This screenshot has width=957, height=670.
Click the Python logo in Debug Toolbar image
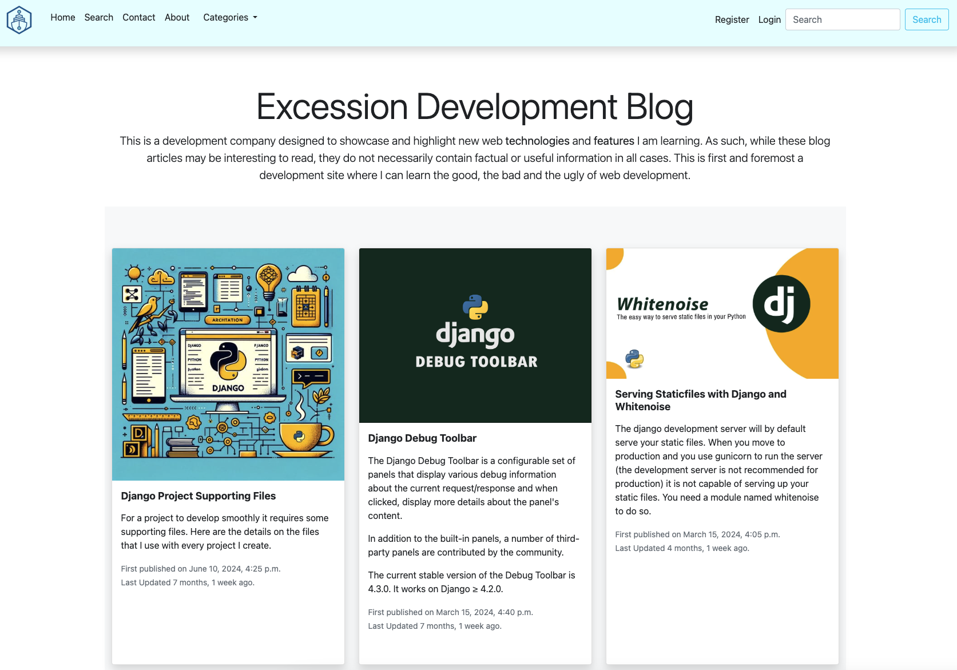click(475, 307)
